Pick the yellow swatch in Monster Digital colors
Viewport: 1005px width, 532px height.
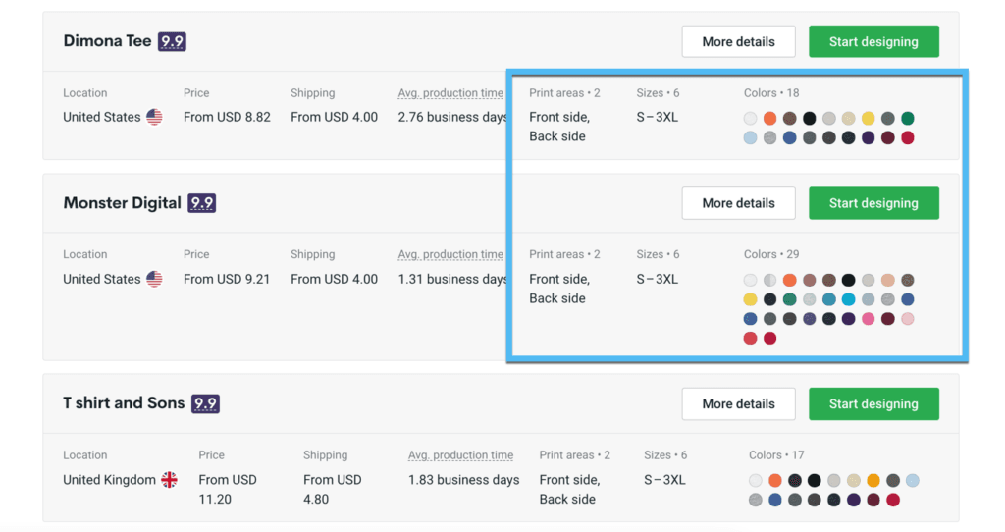[x=750, y=299]
